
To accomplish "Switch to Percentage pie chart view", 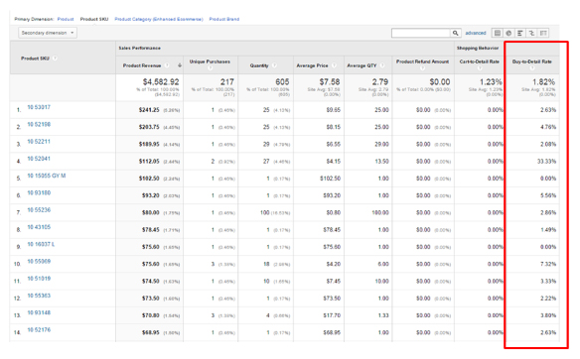I will tap(508, 33).
